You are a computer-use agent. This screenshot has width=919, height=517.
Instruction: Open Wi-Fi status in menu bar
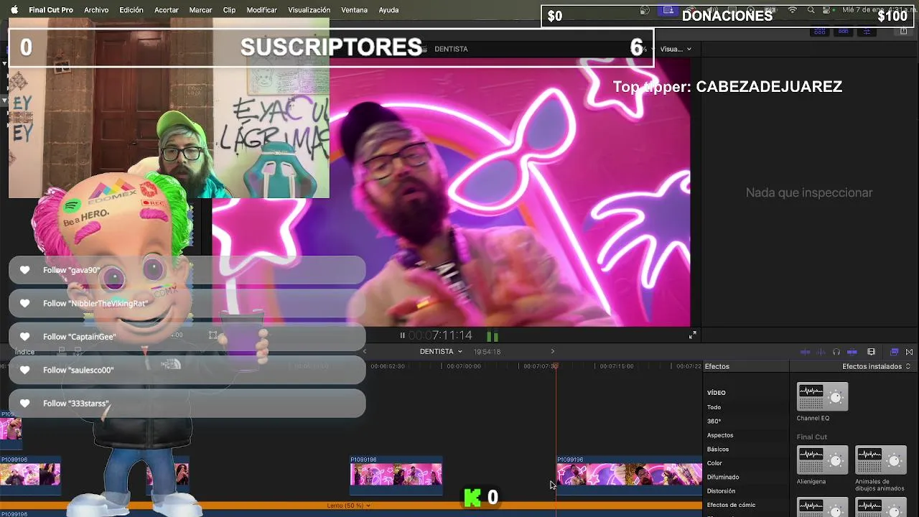(793, 10)
